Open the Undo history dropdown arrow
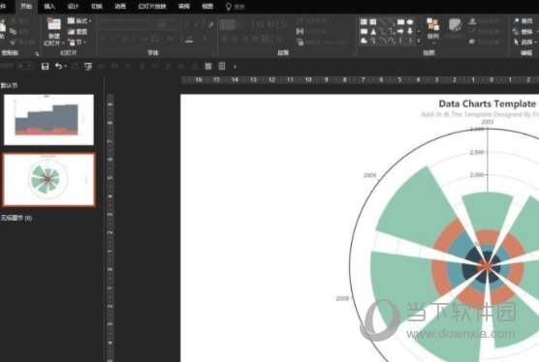Image resolution: width=539 pixels, height=362 pixels. tap(65, 66)
